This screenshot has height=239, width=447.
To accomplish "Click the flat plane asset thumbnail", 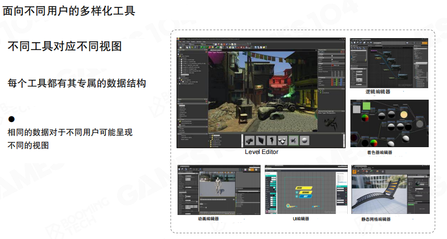I will click(261, 140).
